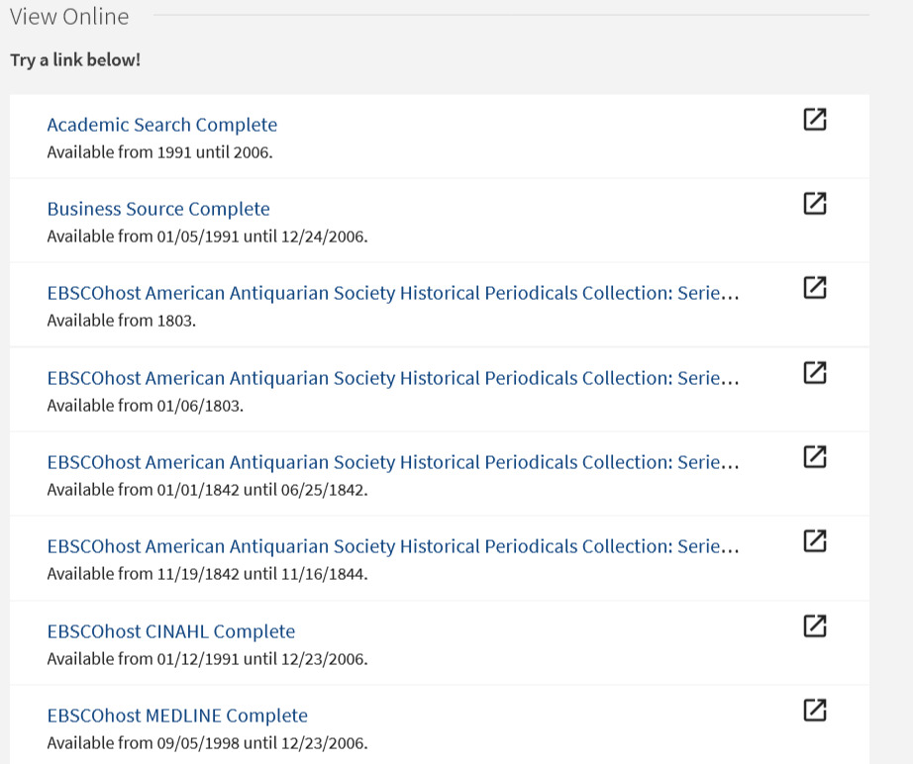
Task: Open external icon for row Available from 1803
Action: tap(814, 288)
